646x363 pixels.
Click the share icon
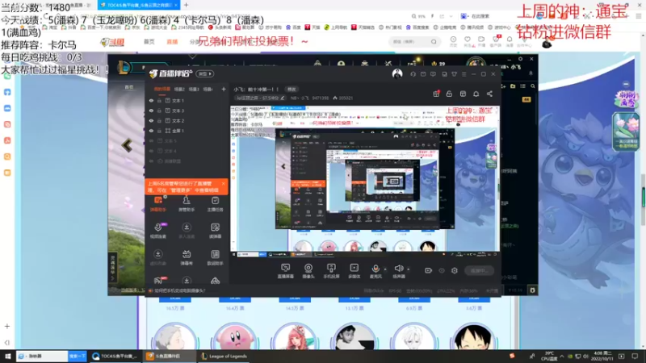pyautogui.click(x=489, y=94)
